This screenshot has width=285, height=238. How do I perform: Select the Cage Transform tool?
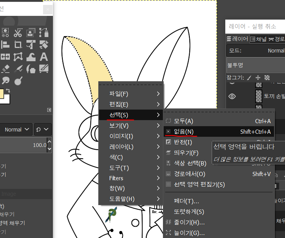18,57
